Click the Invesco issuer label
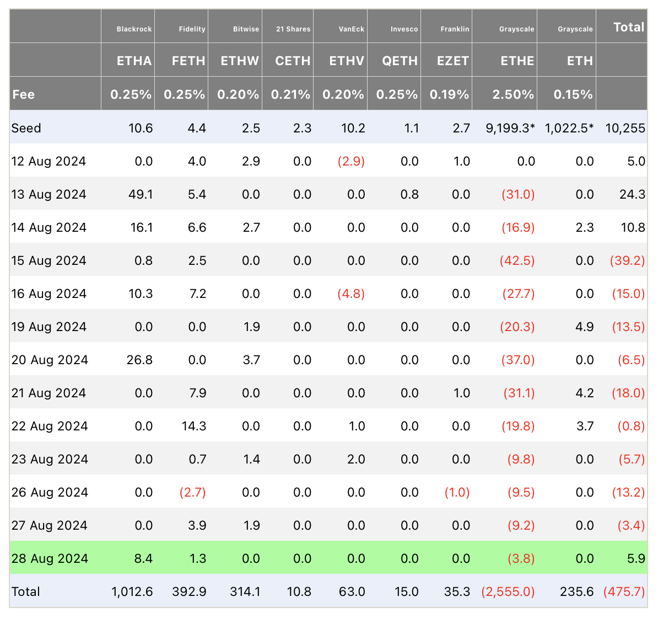The image size is (658, 618). (x=404, y=29)
